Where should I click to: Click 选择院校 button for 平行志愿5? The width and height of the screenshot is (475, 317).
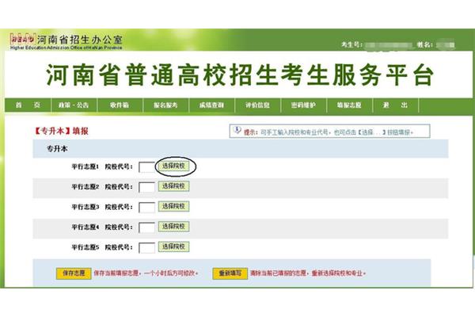point(173,246)
